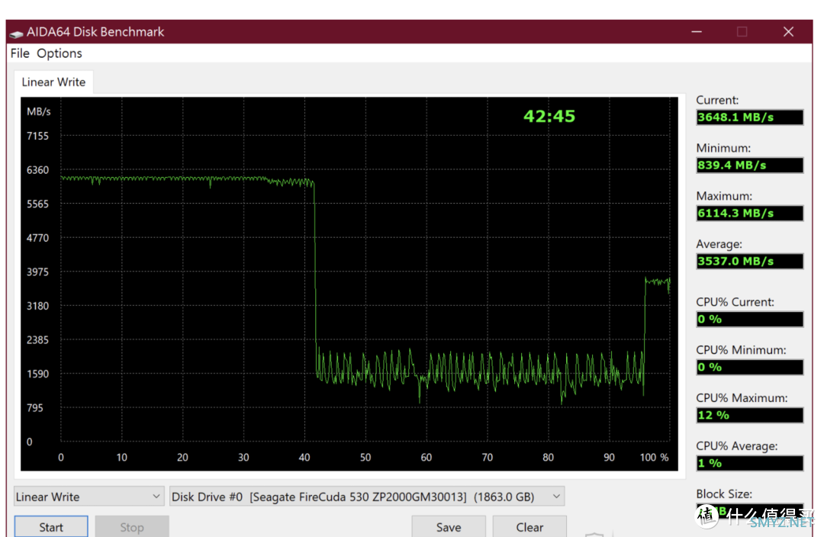This screenshot has width=824, height=537.
Task: Minimize the AIDA64 Disk Benchmark window
Action: pyautogui.click(x=697, y=32)
